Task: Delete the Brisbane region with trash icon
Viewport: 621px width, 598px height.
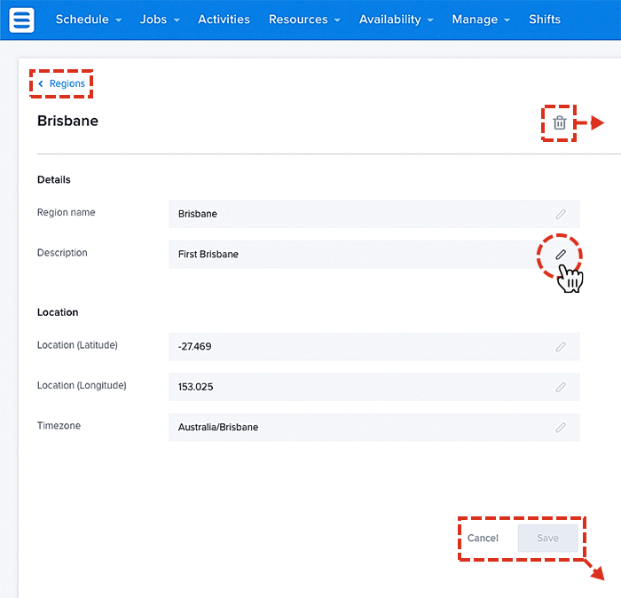Action: (559, 123)
